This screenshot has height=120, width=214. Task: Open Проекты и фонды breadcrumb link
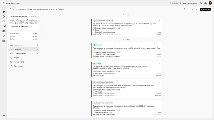click(19, 9)
